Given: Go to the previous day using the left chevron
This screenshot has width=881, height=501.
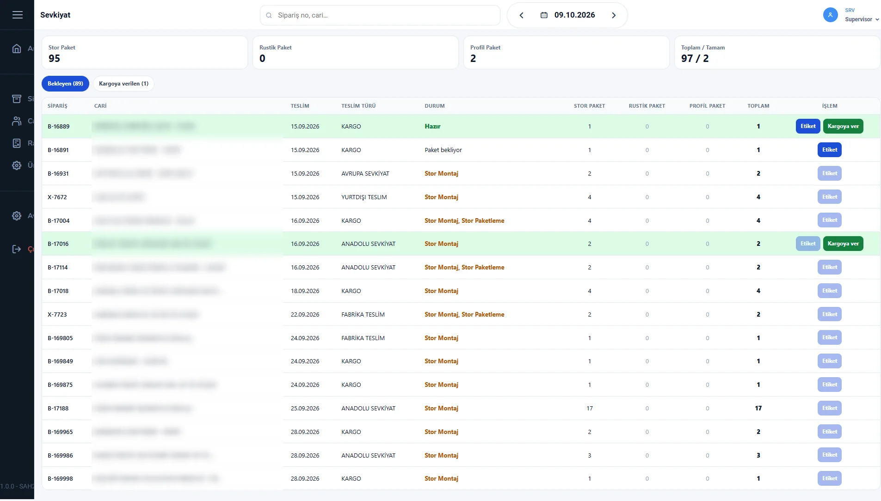Looking at the screenshot, I should (521, 15).
